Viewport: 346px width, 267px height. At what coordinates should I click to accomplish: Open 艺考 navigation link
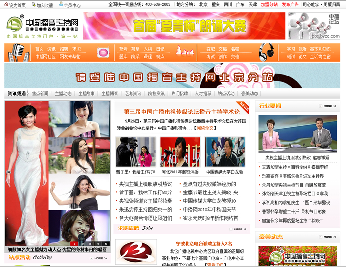[x=123, y=49]
